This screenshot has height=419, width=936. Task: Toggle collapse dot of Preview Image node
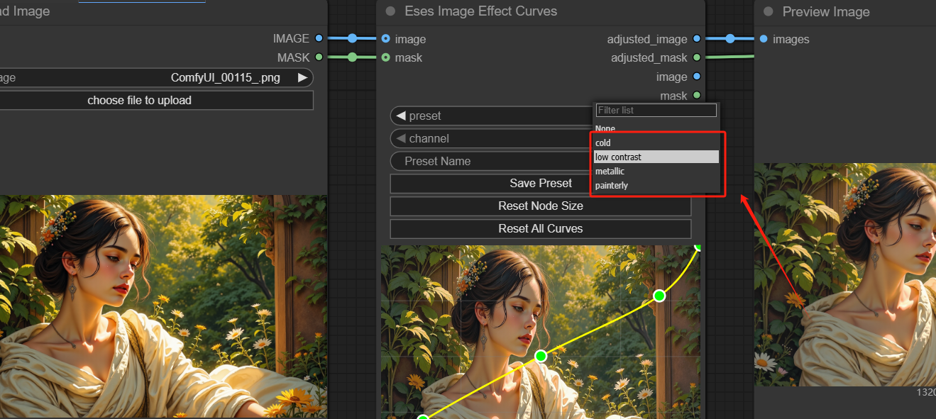tap(768, 11)
